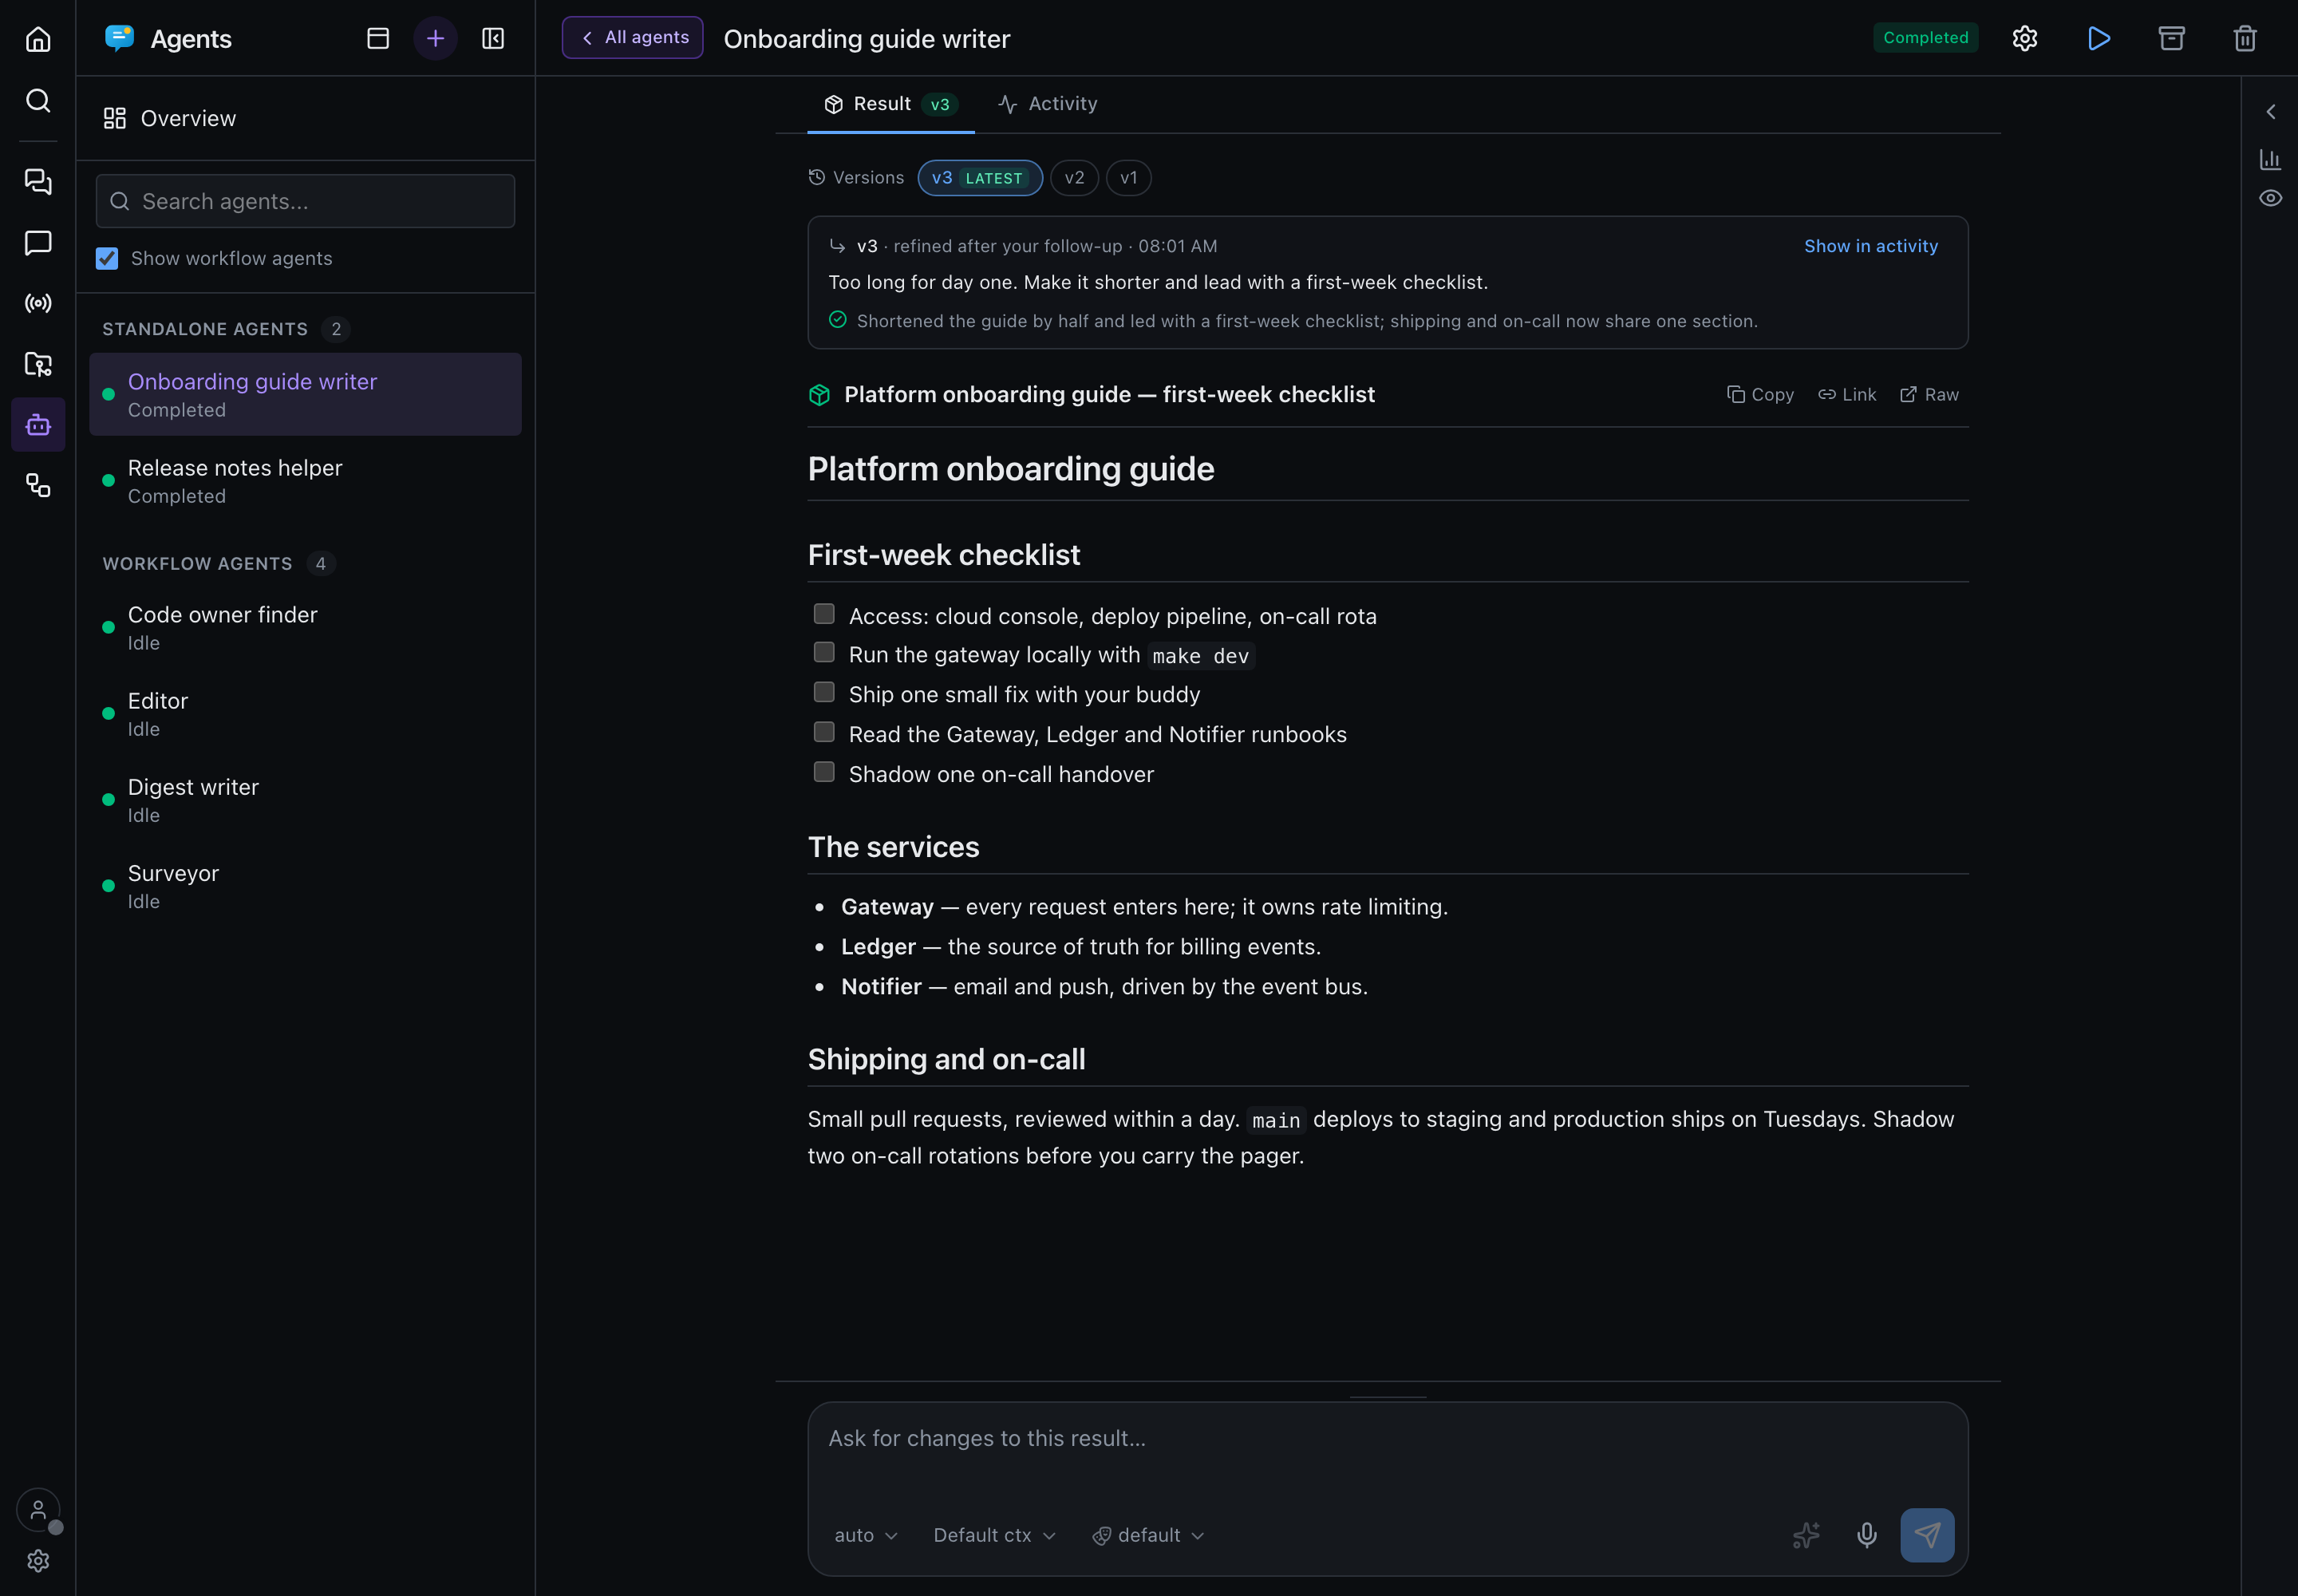Open the conversations icon in left rail
Screen dimensions: 2298x1596
click(38, 181)
